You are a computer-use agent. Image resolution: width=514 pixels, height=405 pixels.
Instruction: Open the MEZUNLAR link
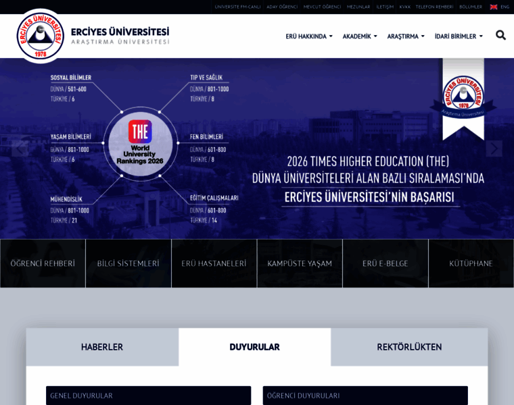[358, 7]
